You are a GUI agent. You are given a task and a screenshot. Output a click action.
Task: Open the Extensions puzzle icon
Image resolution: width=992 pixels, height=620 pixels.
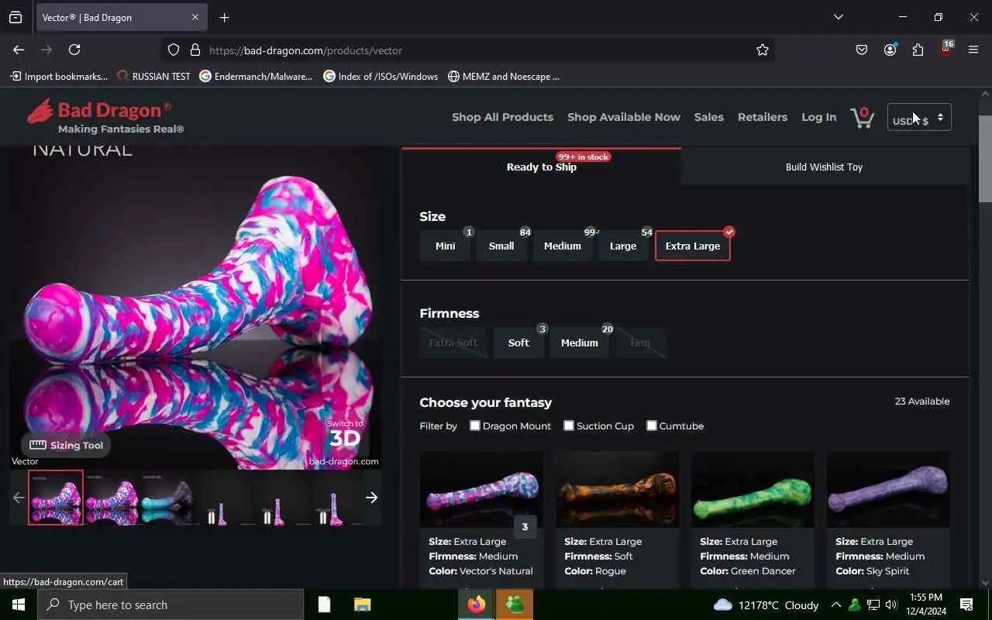918,50
